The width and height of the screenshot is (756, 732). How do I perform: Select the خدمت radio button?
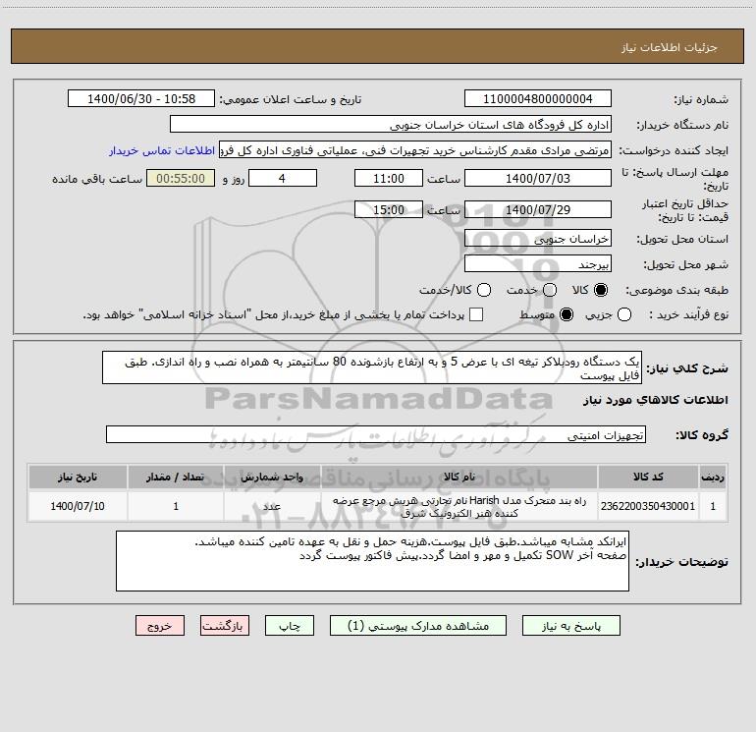coord(550,290)
